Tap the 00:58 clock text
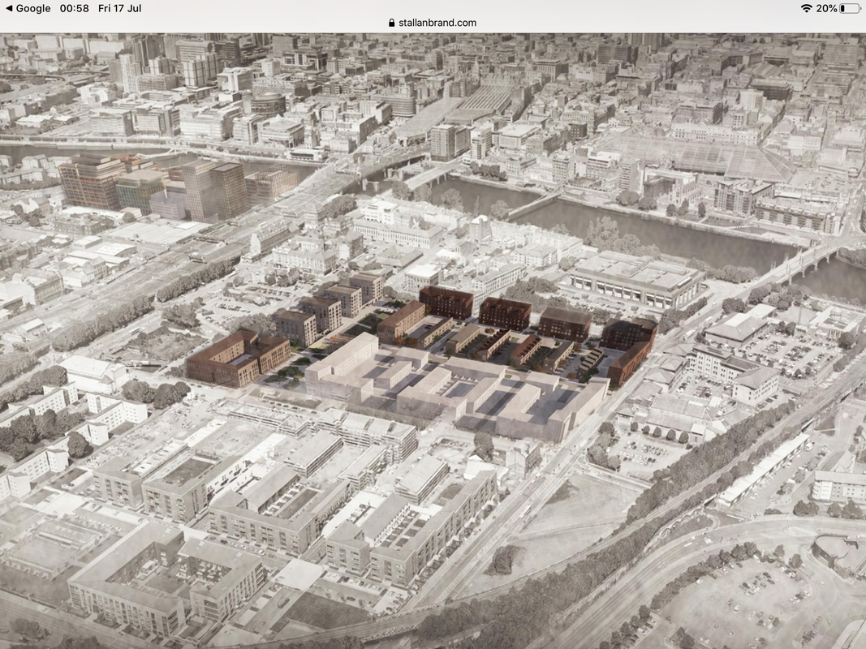Viewport: 866px width, 649px height. [74, 8]
